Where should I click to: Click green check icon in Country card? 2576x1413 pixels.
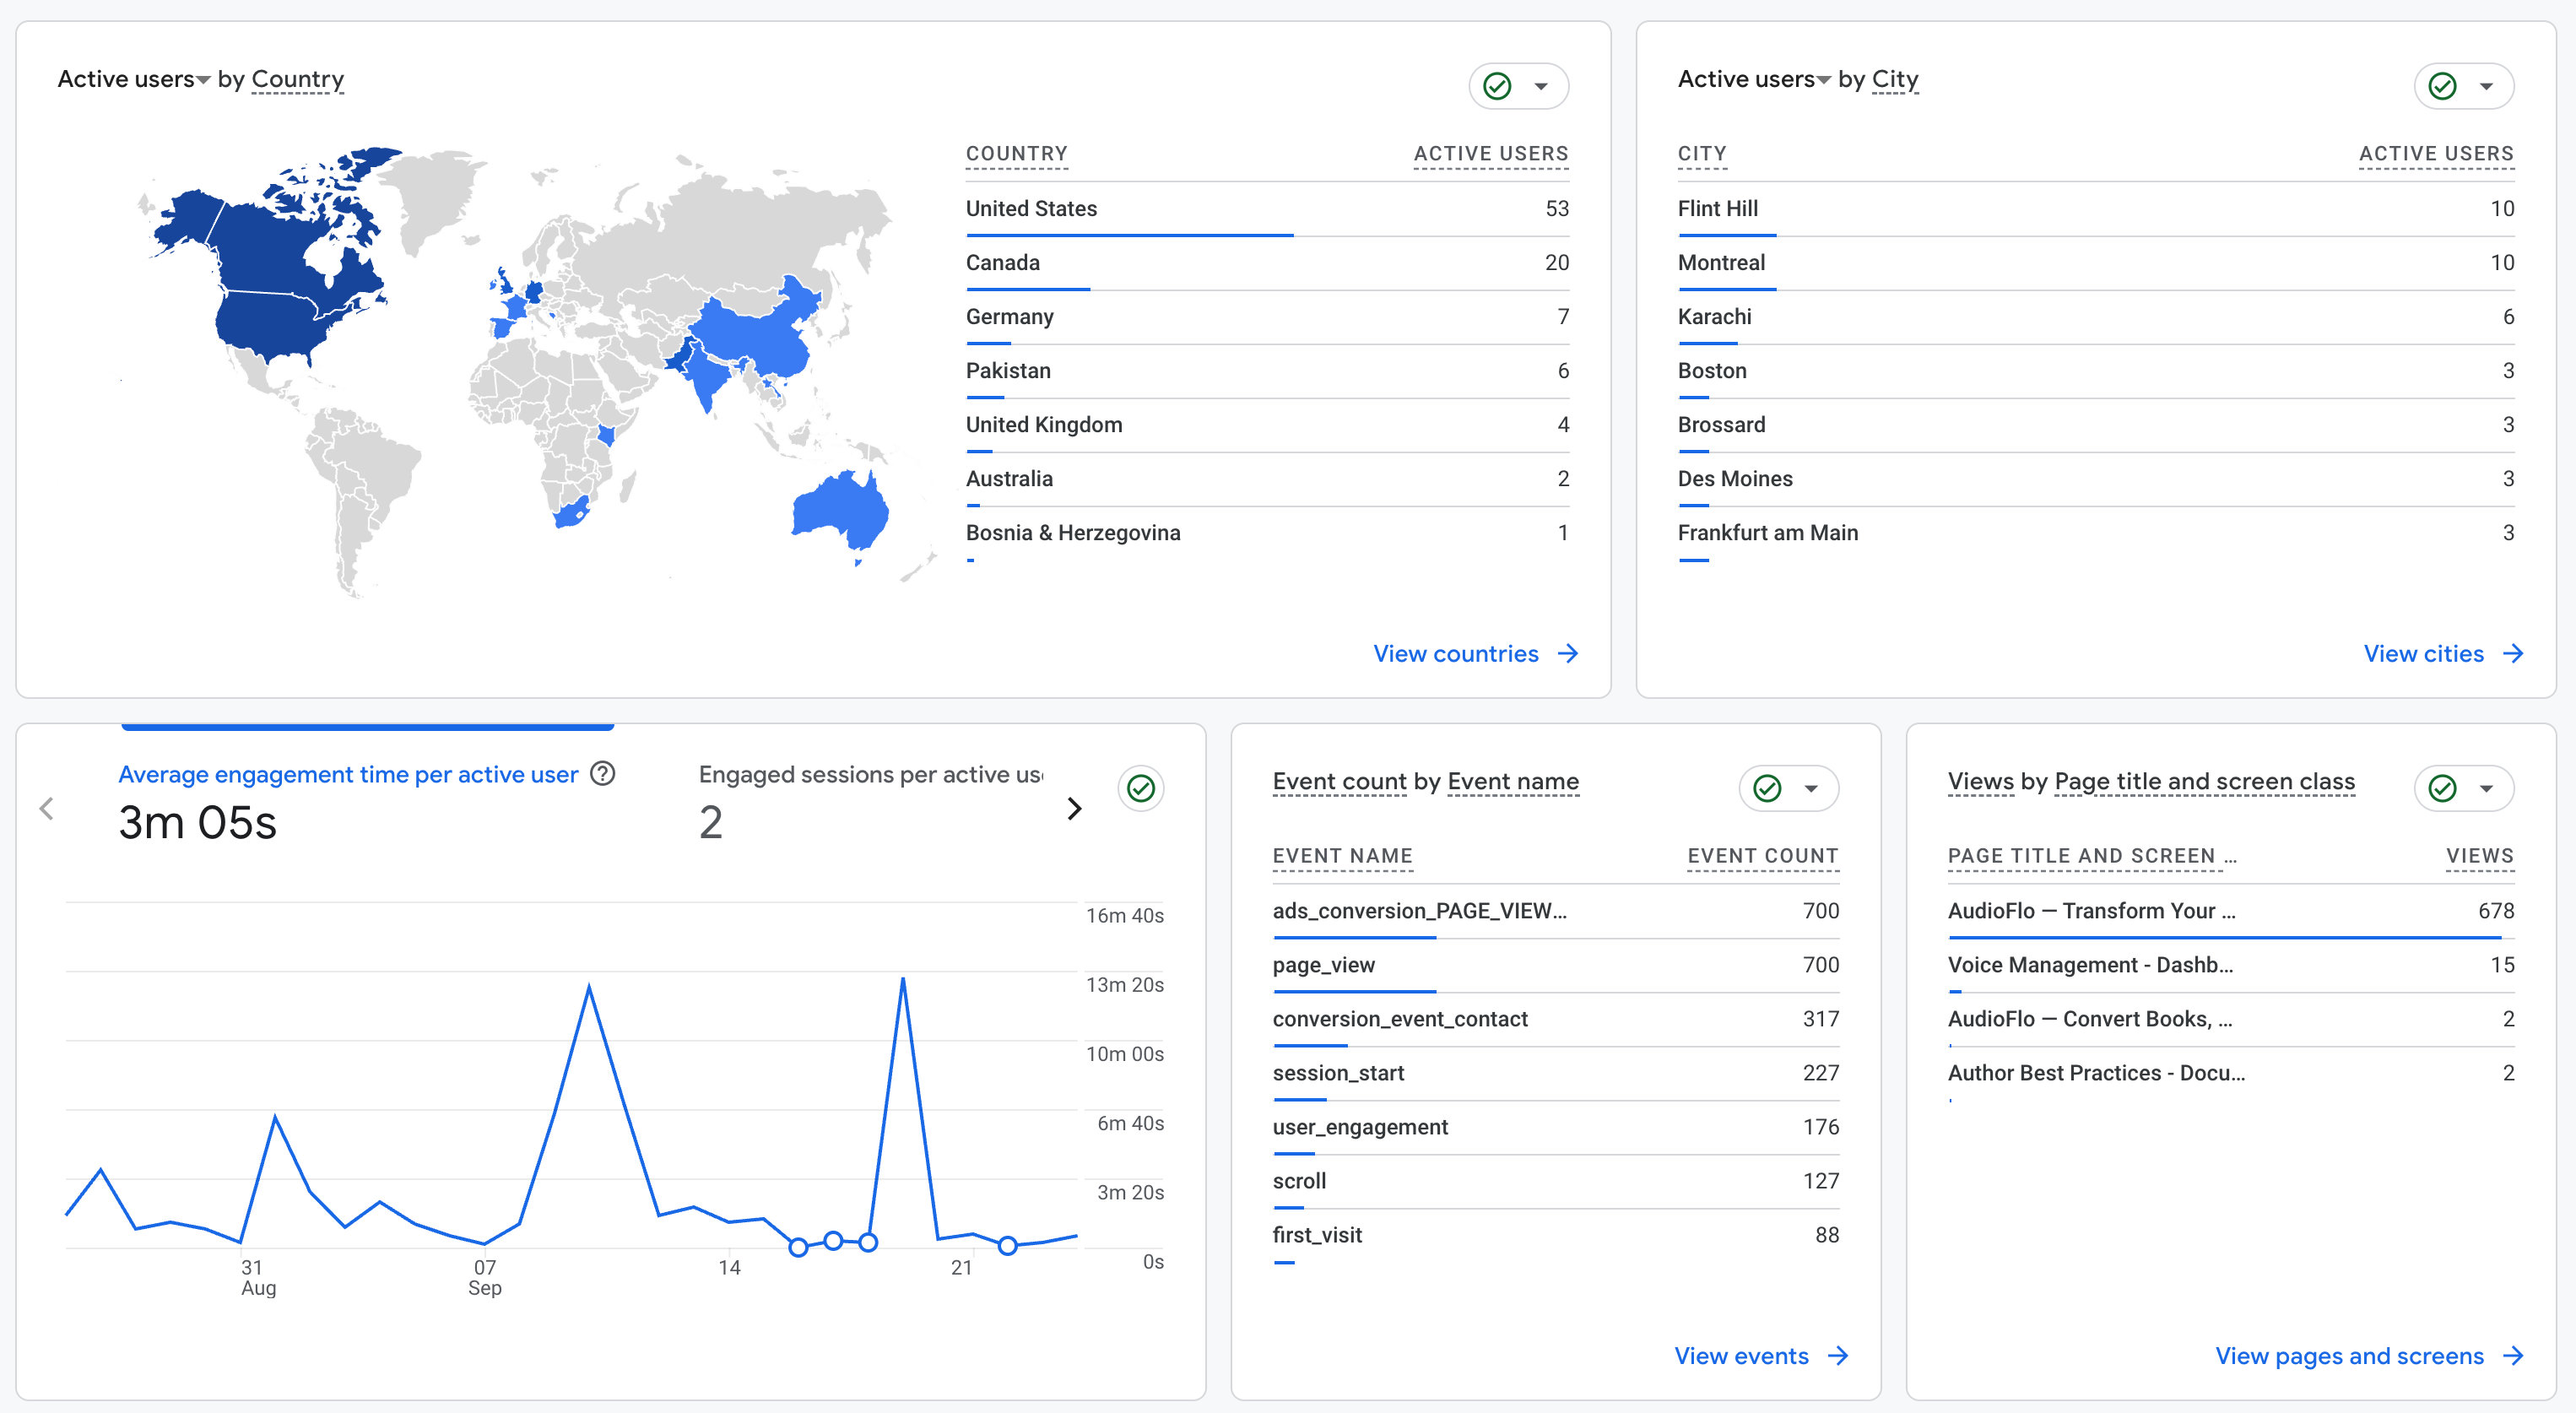coord(1497,86)
